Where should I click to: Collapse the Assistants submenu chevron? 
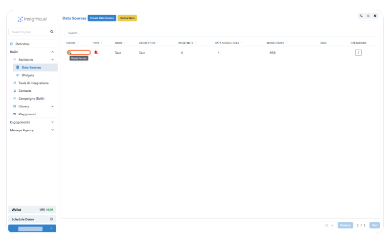click(x=52, y=60)
